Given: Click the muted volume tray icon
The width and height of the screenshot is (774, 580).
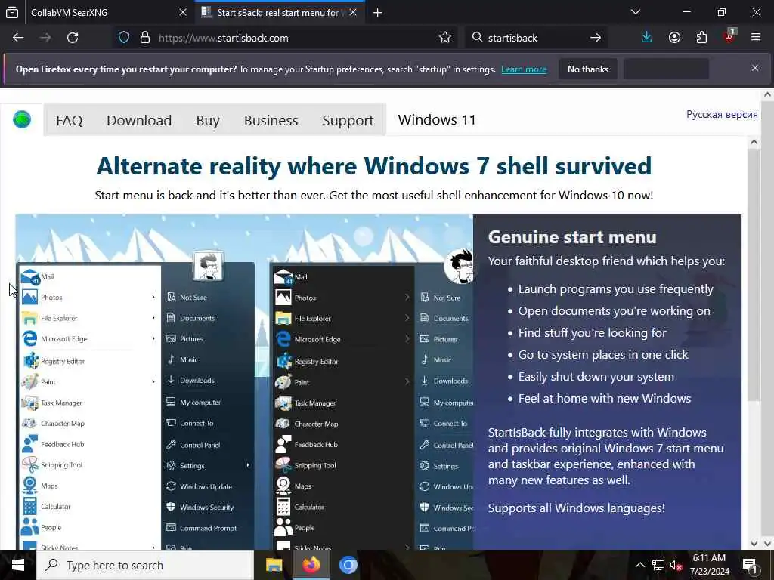Looking at the screenshot, I should (x=676, y=565).
